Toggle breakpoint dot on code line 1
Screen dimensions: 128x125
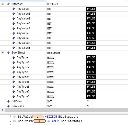(15, 117)
